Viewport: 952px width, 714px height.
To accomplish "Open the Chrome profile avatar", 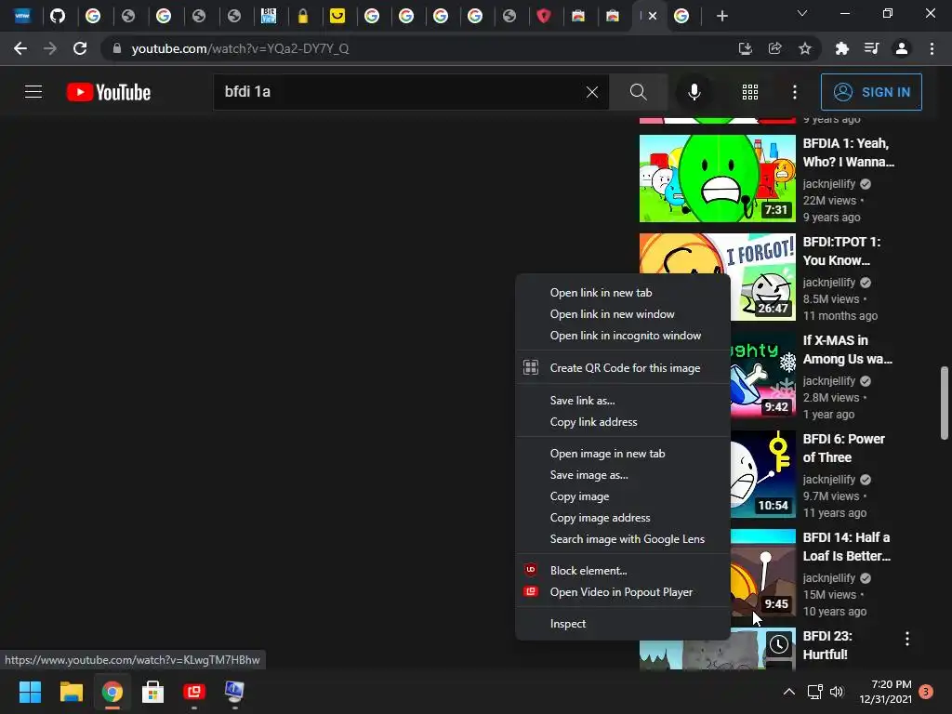I will 902,48.
